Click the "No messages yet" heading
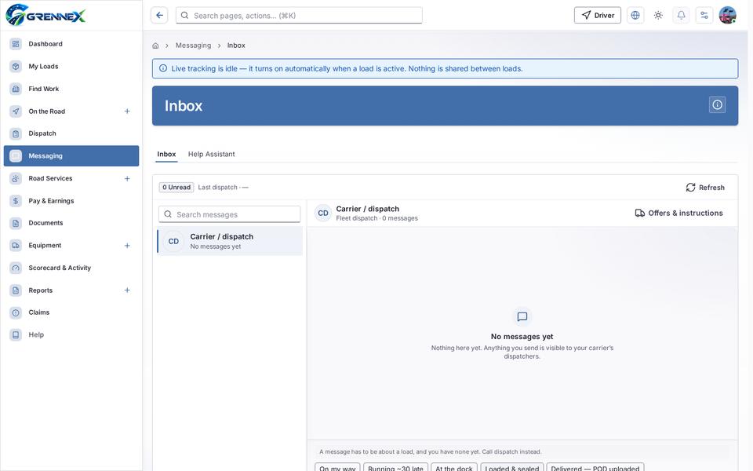This screenshot has height=471, width=753. (x=522, y=337)
